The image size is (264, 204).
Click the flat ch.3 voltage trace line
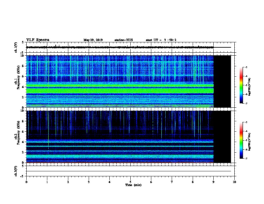click(129, 171)
